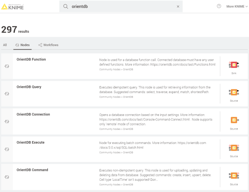
Task: Click node type icon beside OrientDB Function
Action: tap(7, 66)
